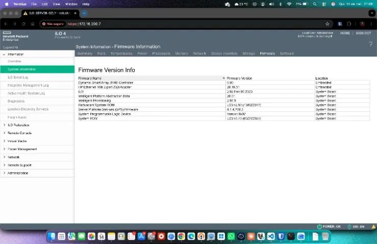
Task: Click the browser home icon
Action: pyautogui.click(x=33, y=24)
